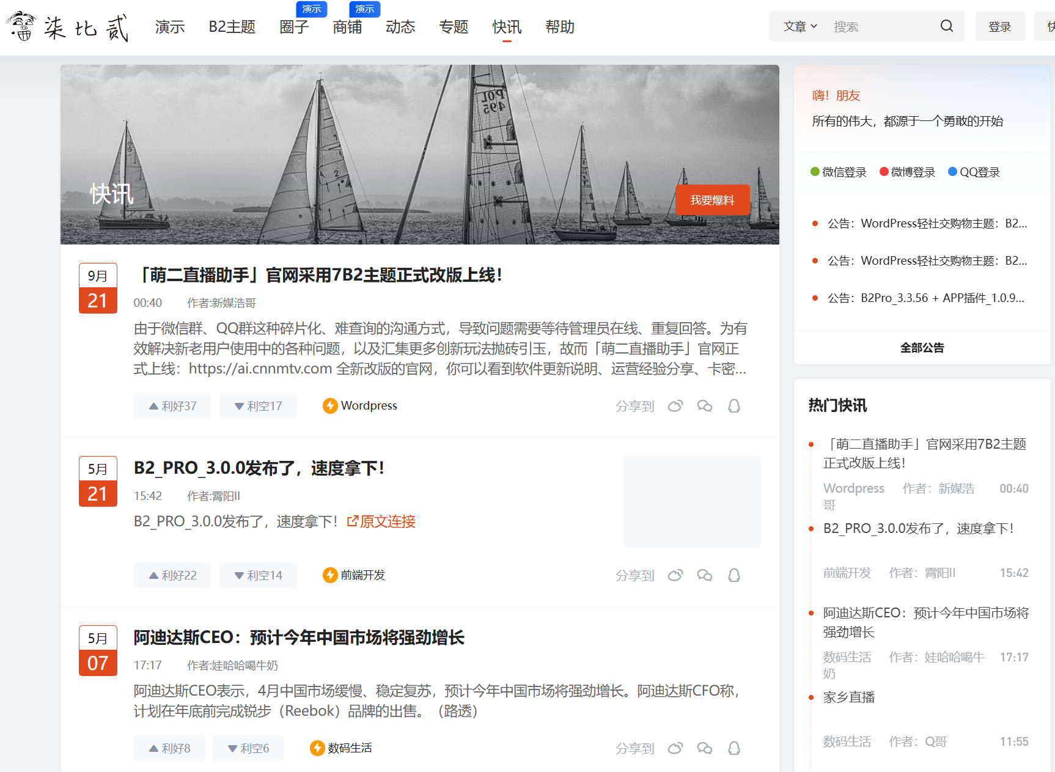Viewport: 1055px width, 772px height.
Task: Share B2_PRO_3.0.0 post to QQ
Action: click(x=734, y=575)
